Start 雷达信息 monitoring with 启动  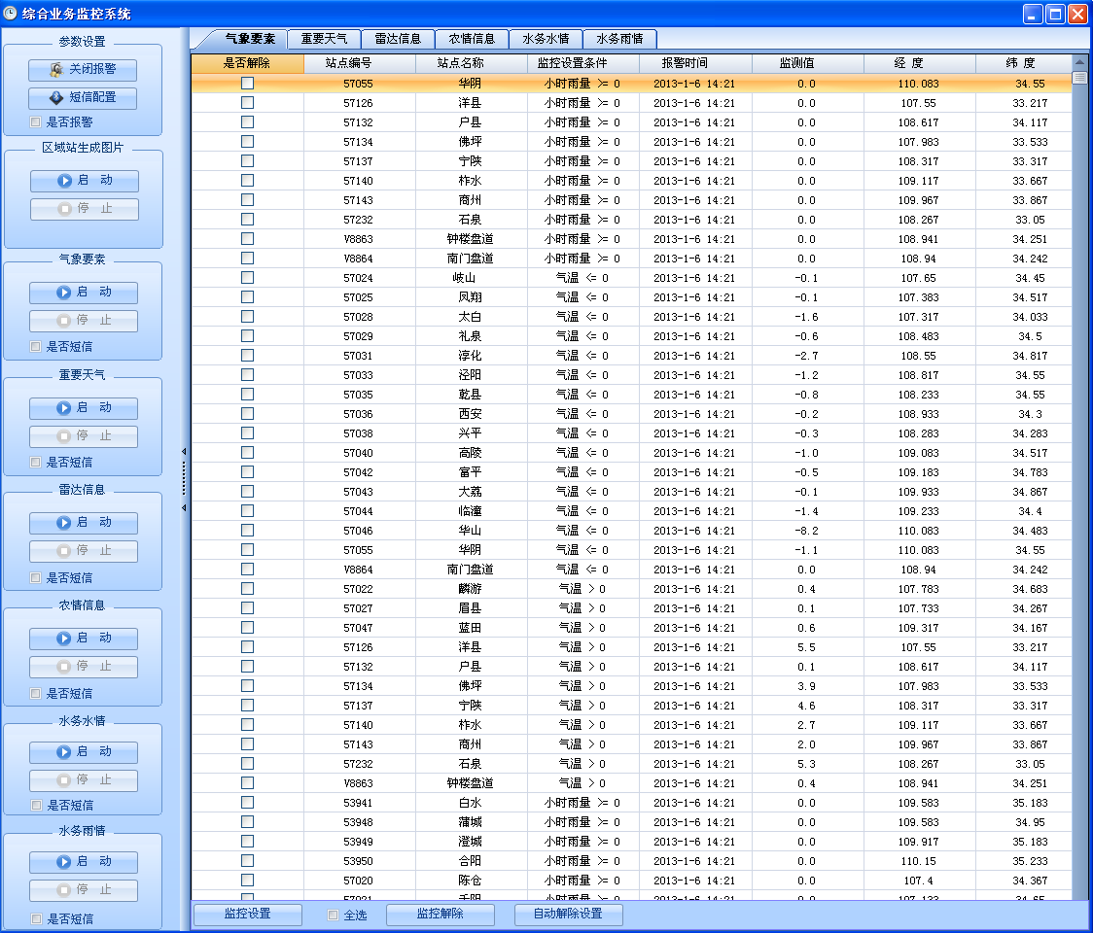(84, 523)
